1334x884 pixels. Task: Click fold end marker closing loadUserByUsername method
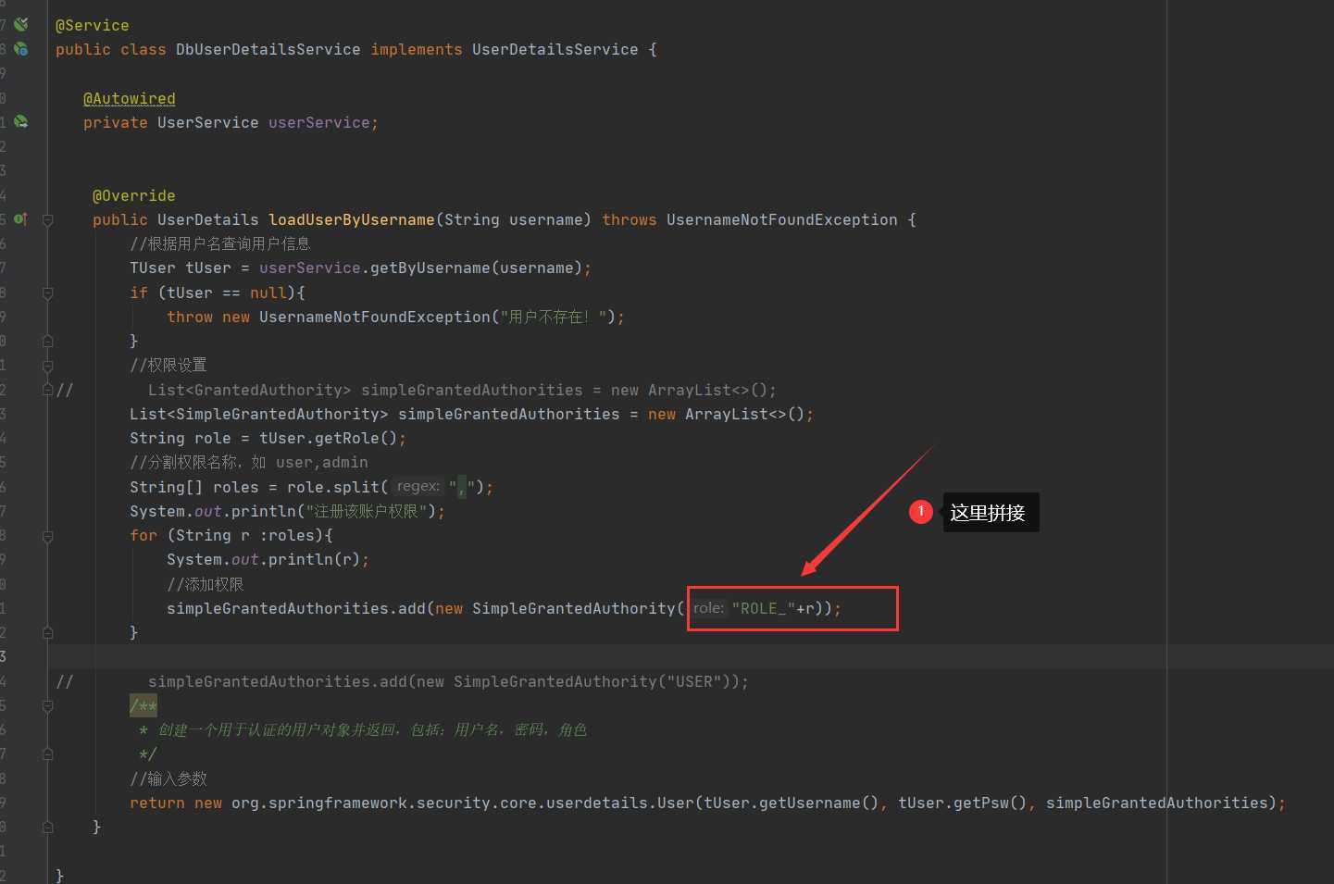click(x=47, y=827)
